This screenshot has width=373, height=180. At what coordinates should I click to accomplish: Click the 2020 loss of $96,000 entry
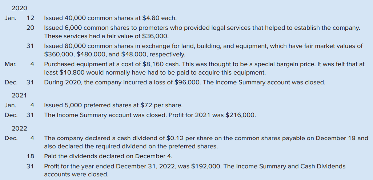185,83
